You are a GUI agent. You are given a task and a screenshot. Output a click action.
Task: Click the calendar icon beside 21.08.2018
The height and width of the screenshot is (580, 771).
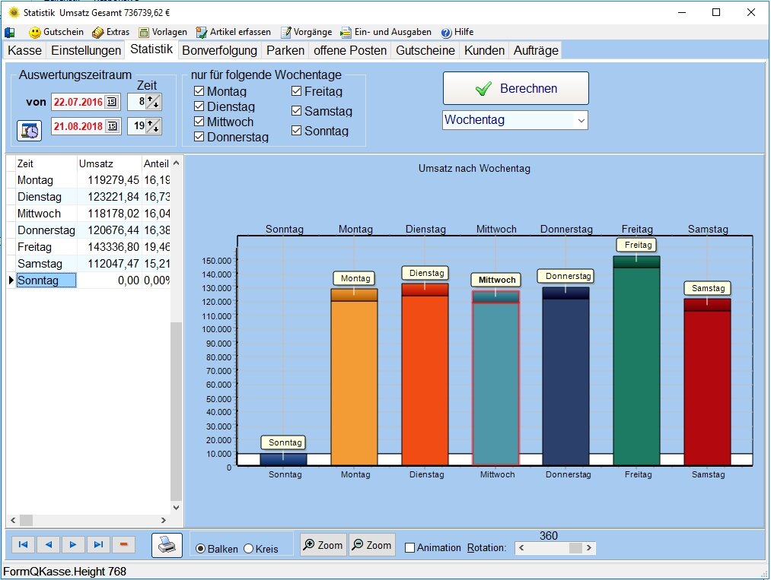pyautogui.click(x=112, y=126)
